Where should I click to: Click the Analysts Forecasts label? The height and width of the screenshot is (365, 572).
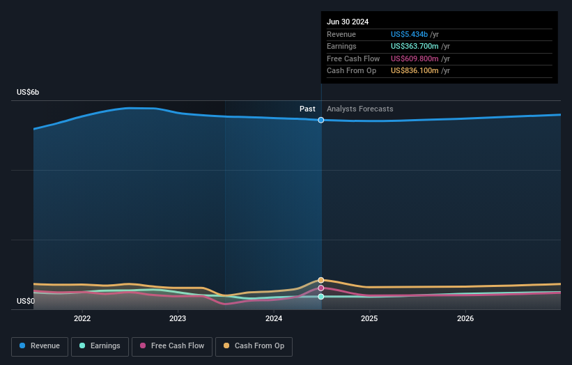(360, 109)
